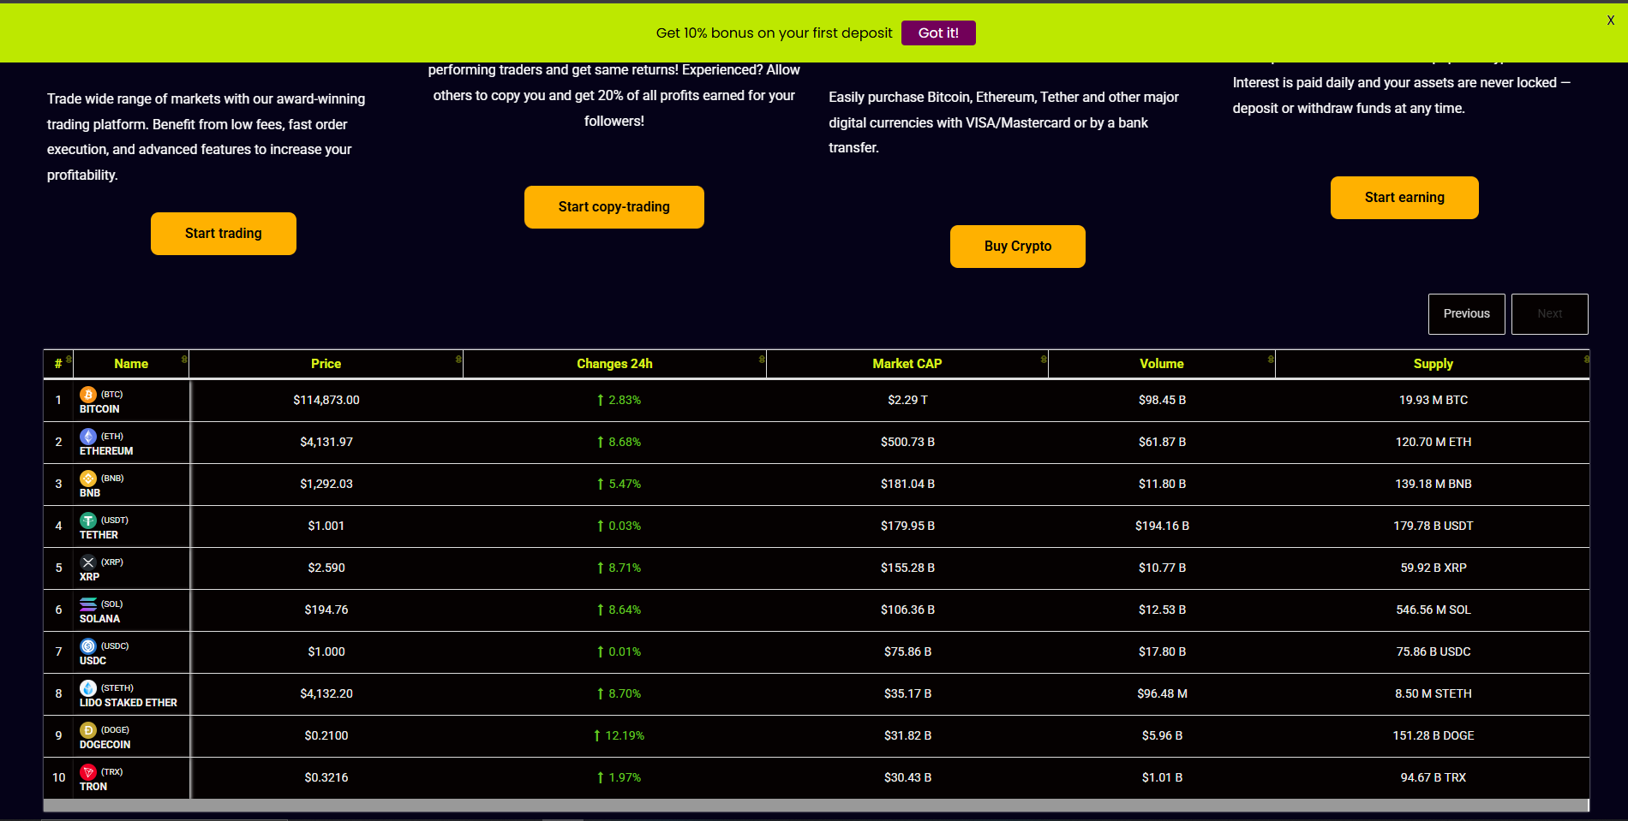Screen dimensions: 1628x821
Task: Click the Solana coin icon
Action: coord(87,604)
